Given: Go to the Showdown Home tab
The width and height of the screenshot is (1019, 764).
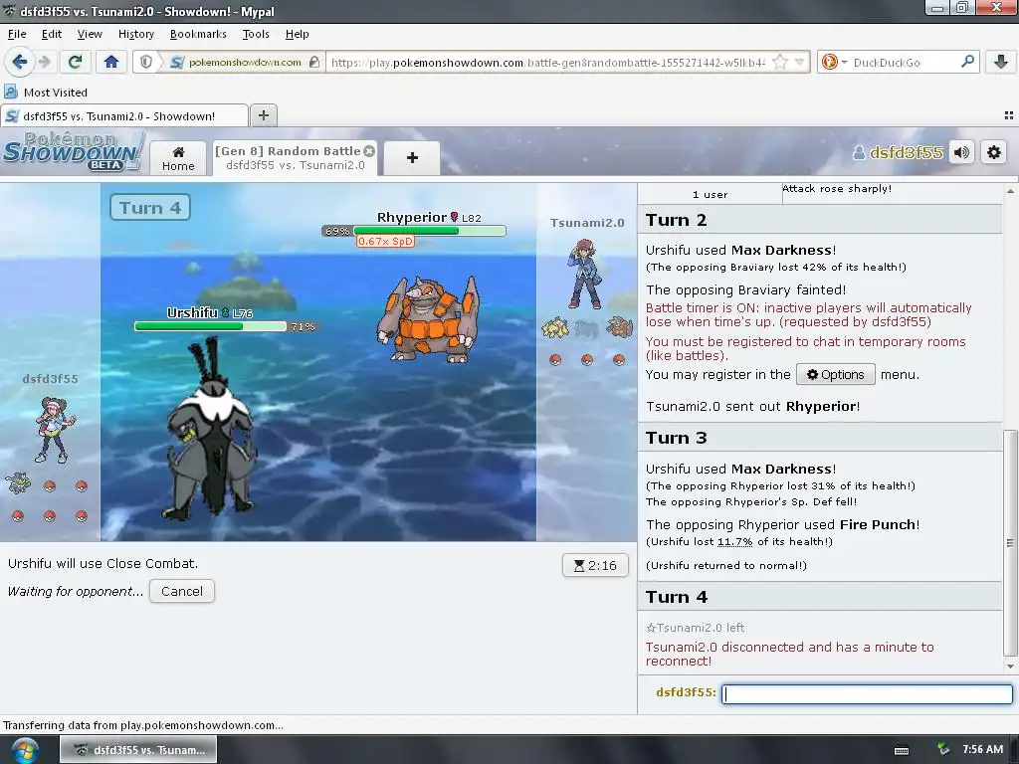Looking at the screenshot, I should click(178, 158).
